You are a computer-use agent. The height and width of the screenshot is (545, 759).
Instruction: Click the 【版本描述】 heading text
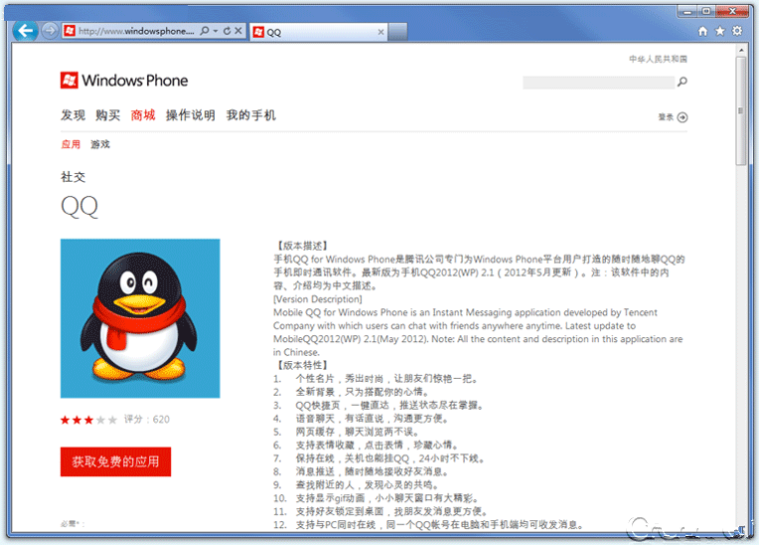click(302, 246)
